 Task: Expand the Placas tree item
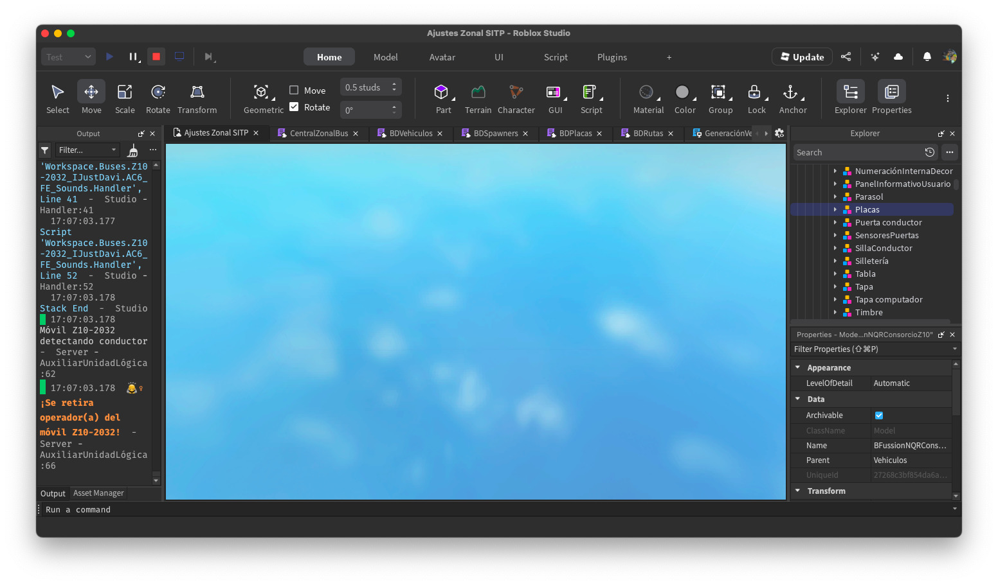pyautogui.click(x=835, y=209)
